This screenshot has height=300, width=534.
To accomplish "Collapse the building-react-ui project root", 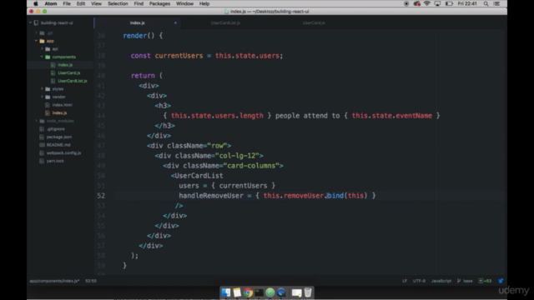I will pos(31,22).
